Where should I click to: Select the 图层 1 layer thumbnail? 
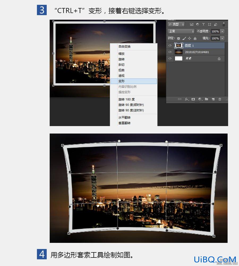[178, 45]
